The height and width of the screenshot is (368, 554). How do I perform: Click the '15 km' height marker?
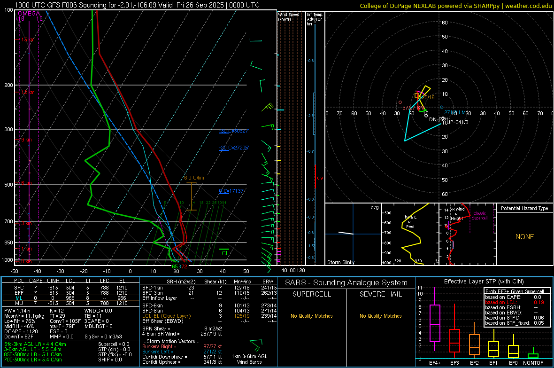[28, 39]
